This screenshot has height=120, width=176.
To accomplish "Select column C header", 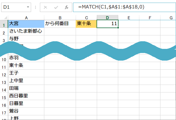I will (x=86, y=18).
